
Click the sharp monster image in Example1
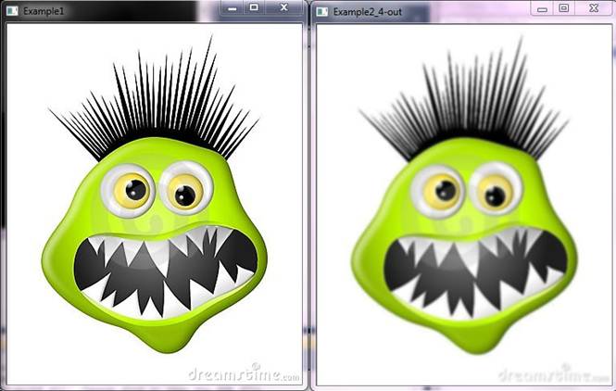(155, 205)
